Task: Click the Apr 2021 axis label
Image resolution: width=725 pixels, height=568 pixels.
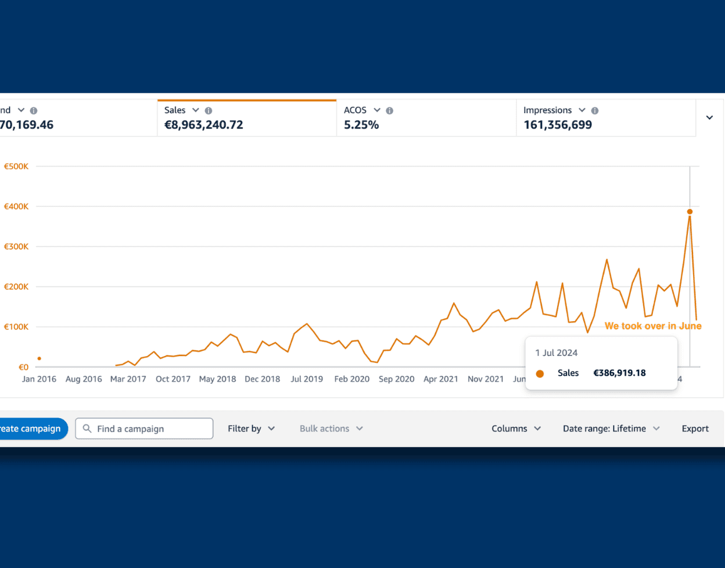Action: point(441,379)
